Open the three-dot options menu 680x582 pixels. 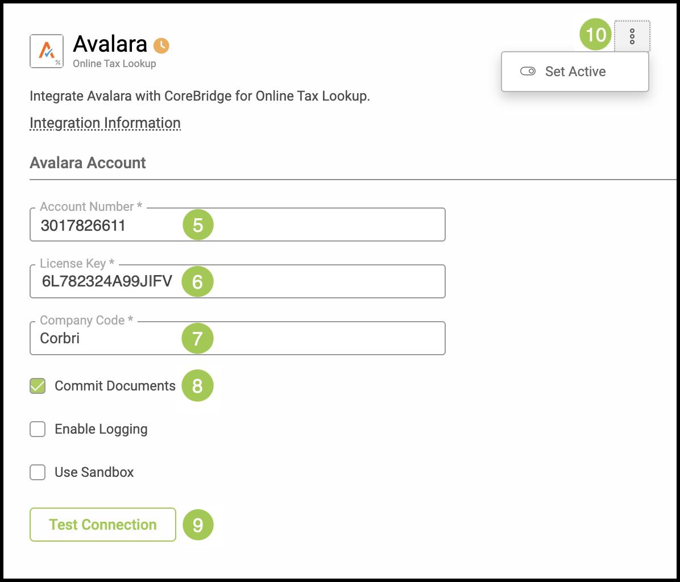pyautogui.click(x=632, y=36)
